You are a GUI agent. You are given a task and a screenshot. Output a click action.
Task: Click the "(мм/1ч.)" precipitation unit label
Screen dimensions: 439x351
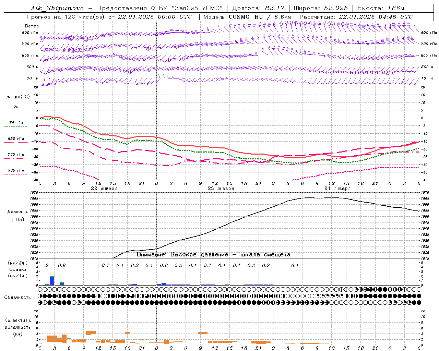point(17,276)
